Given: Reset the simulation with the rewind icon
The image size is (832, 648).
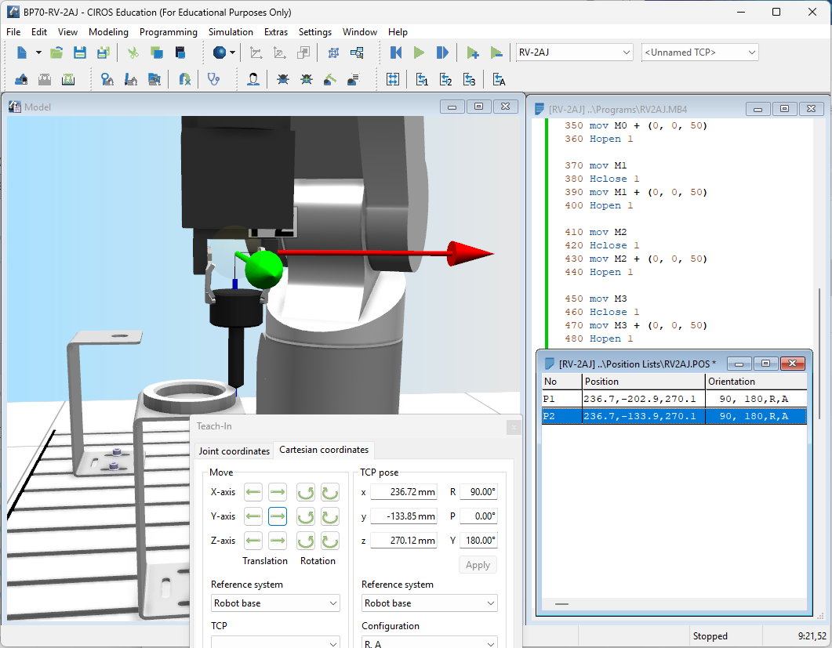Looking at the screenshot, I should click(x=396, y=52).
